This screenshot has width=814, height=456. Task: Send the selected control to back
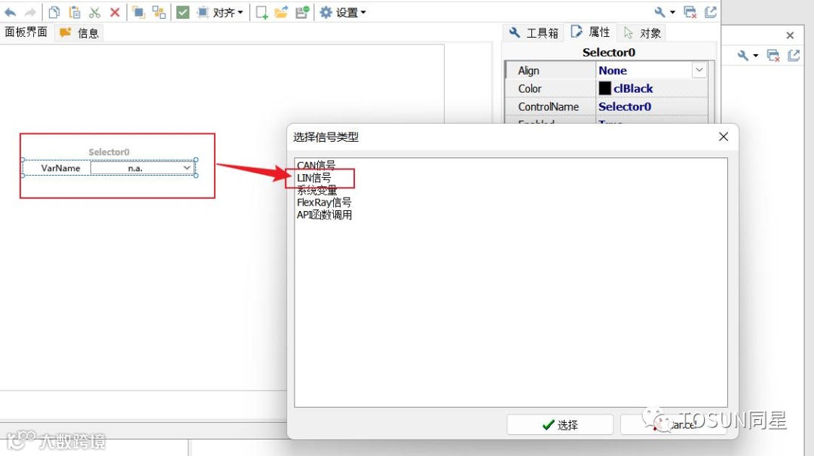(159, 13)
